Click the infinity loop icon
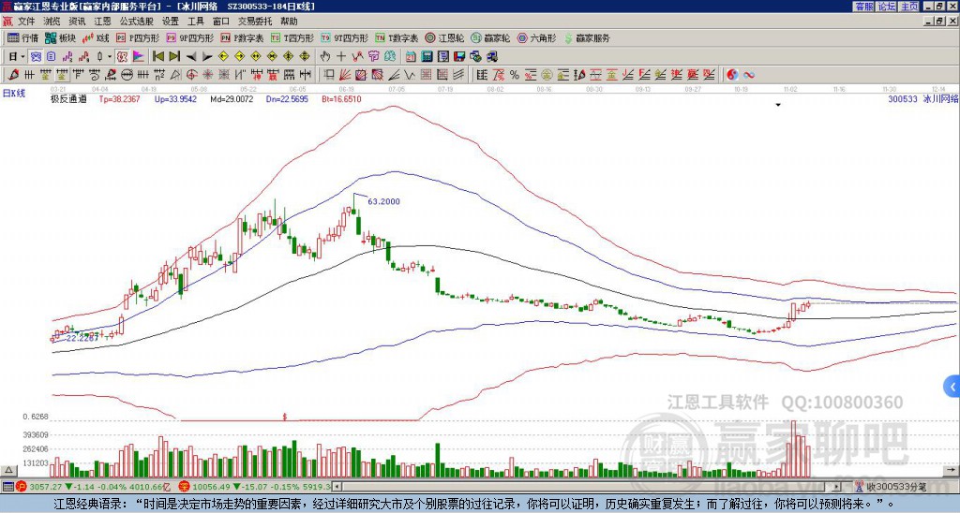This screenshot has height=513, width=960. pyautogui.click(x=748, y=75)
